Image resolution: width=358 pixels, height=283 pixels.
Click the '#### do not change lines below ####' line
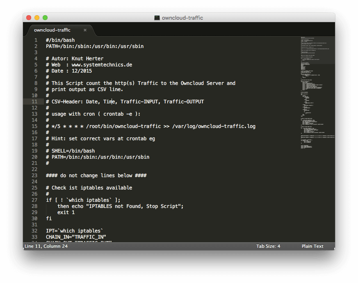coord(96,176)
